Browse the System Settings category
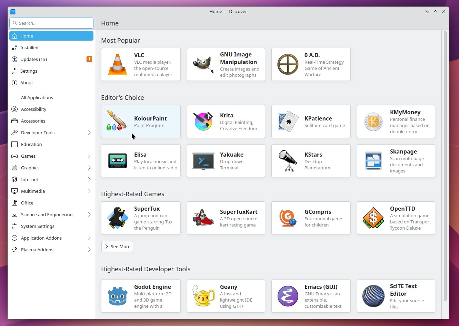This screenshot has height=326, width=459. point(51,226)
